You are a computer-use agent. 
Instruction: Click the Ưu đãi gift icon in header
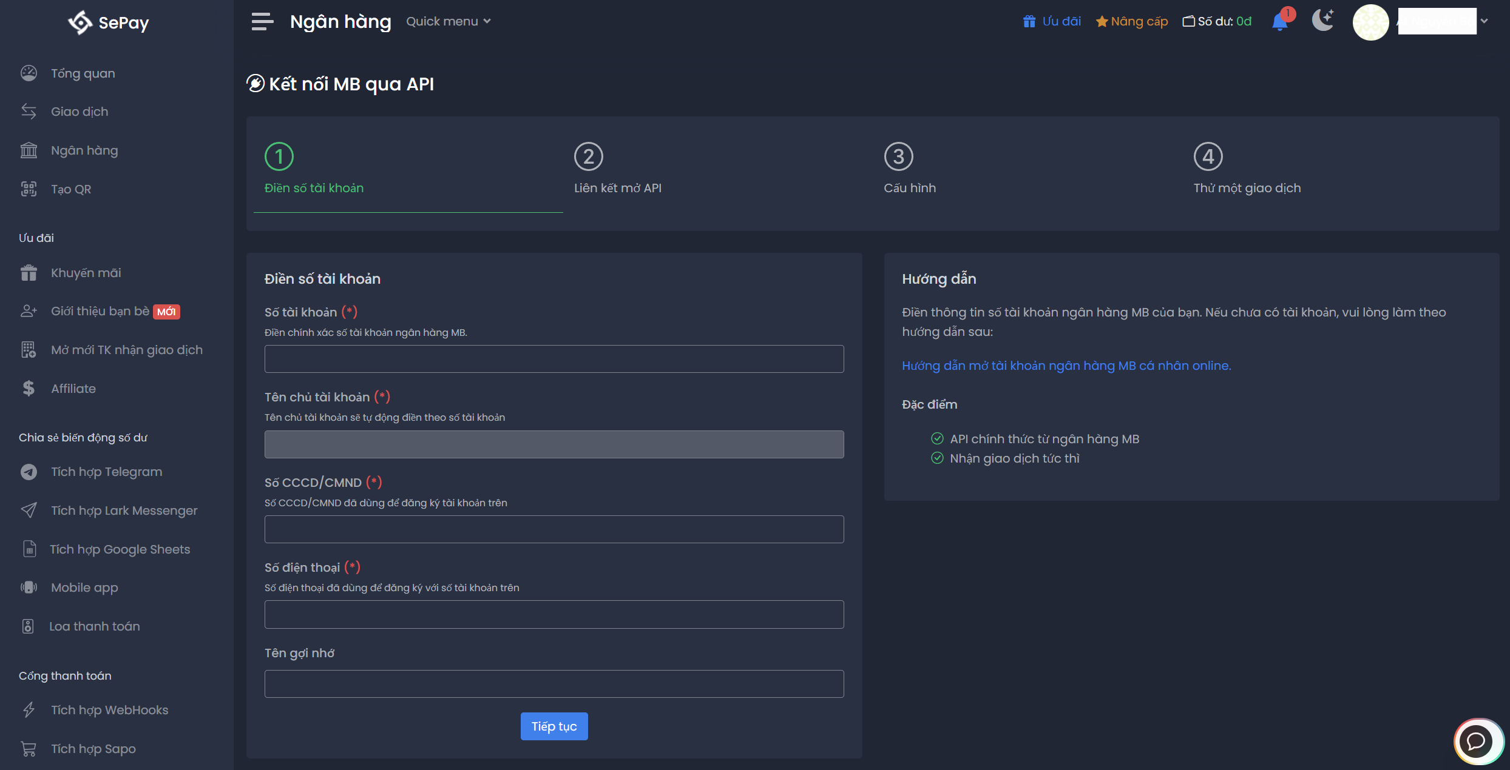coord(1029,22)
